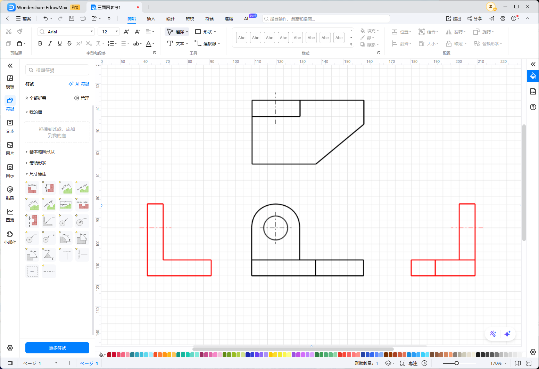Click the Undo arrow icon
Screen dimensions: 539x369
(x=45, y=18)
